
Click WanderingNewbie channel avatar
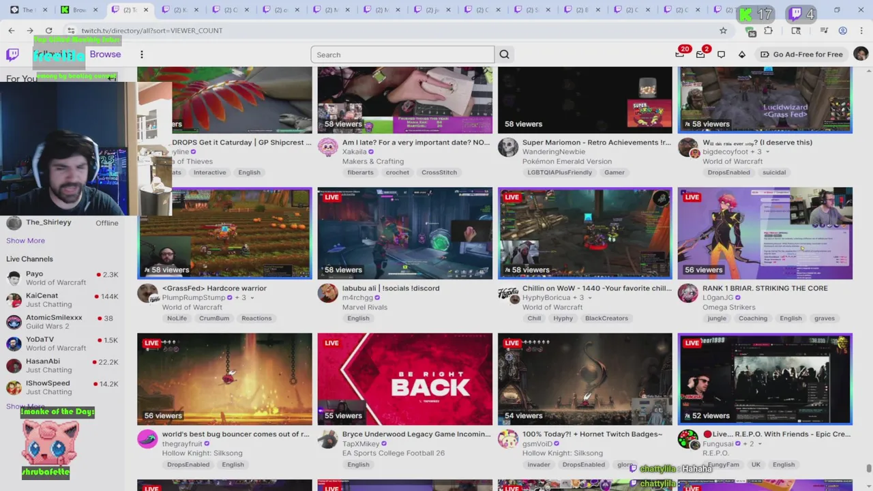[507, 147]
